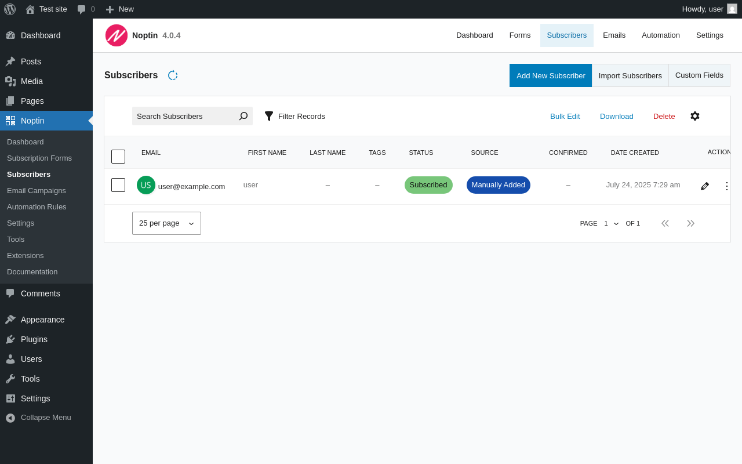
Task: Open the row's three-dot actions menu
Action: tap(727, 186)
